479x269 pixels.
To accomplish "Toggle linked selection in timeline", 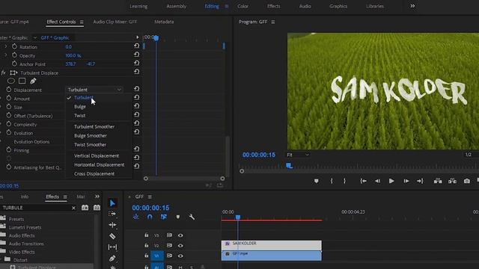I will (x=164, y=217).
